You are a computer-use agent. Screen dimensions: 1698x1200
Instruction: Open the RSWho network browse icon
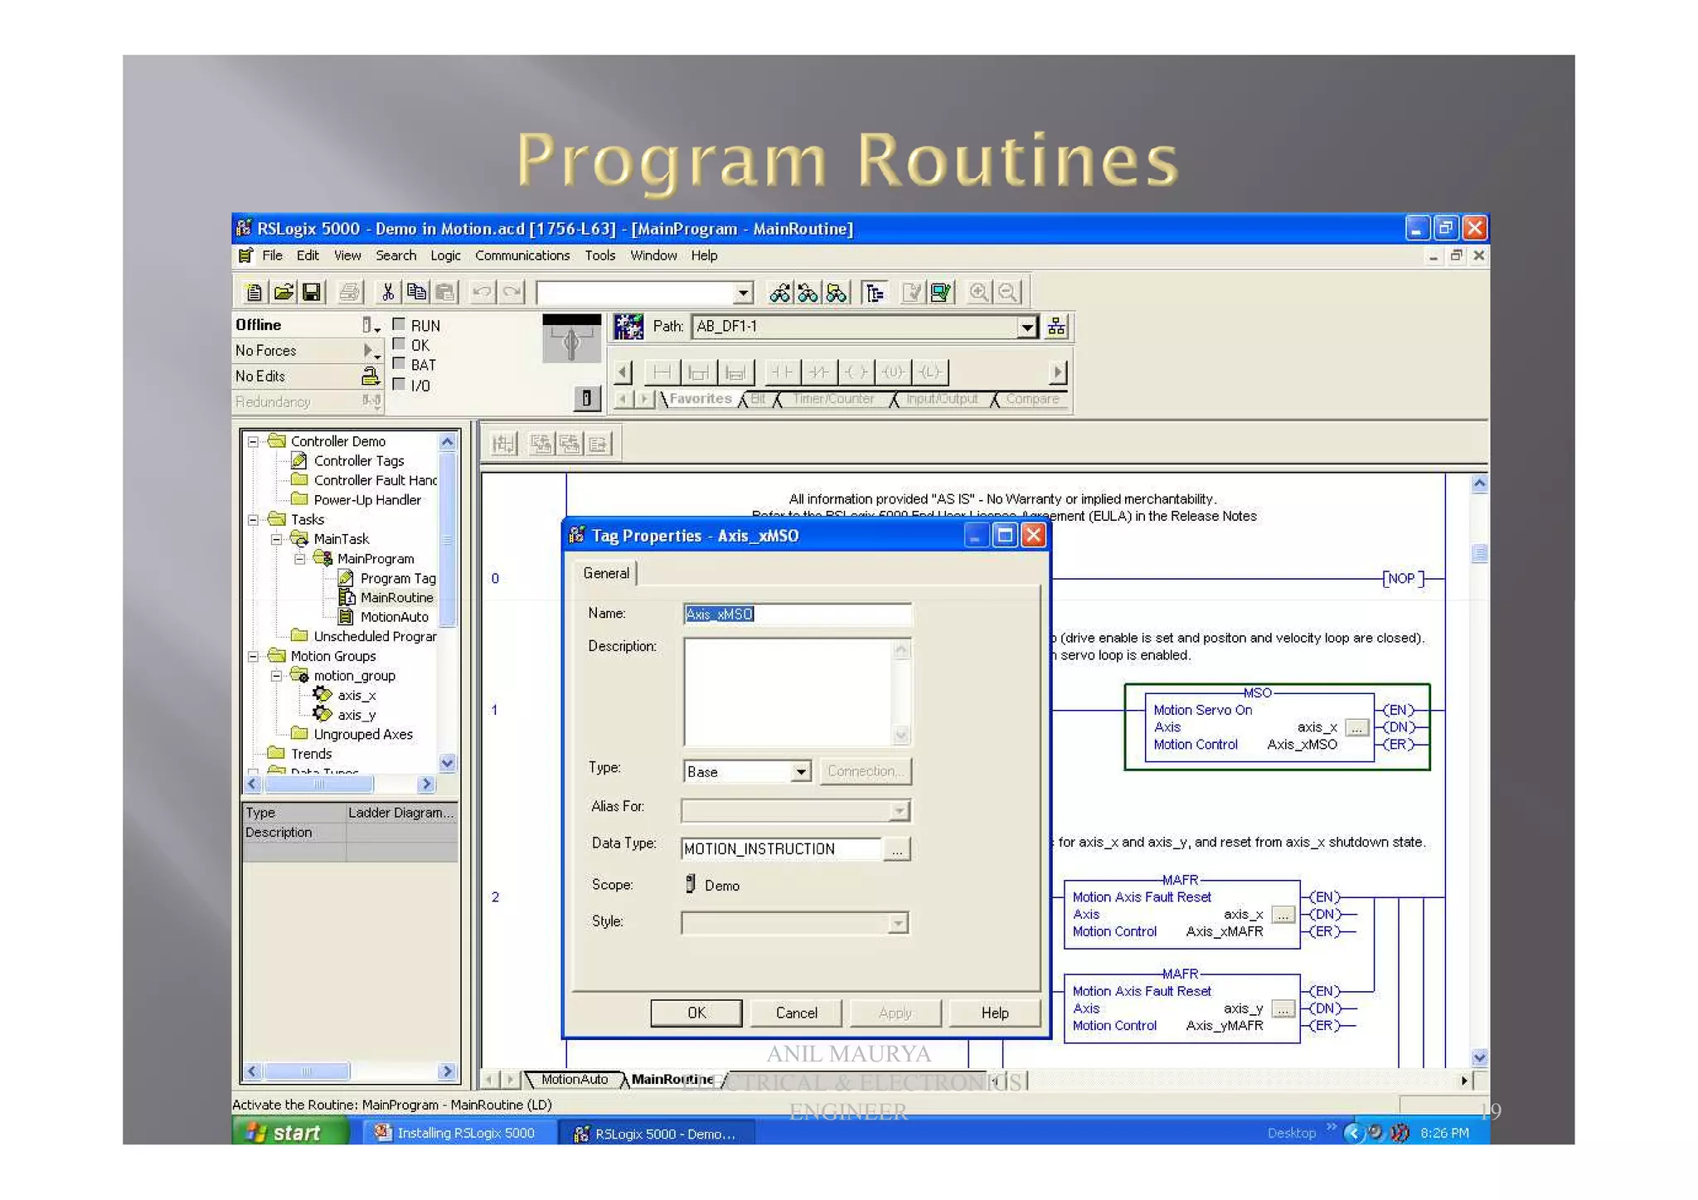(x=1056, y=326)
